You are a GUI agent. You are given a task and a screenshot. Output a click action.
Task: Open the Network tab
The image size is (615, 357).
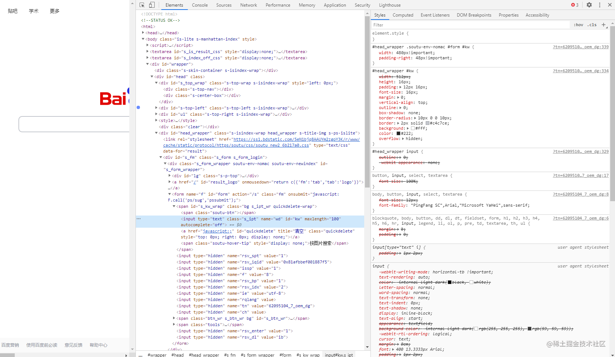[249, 5]
